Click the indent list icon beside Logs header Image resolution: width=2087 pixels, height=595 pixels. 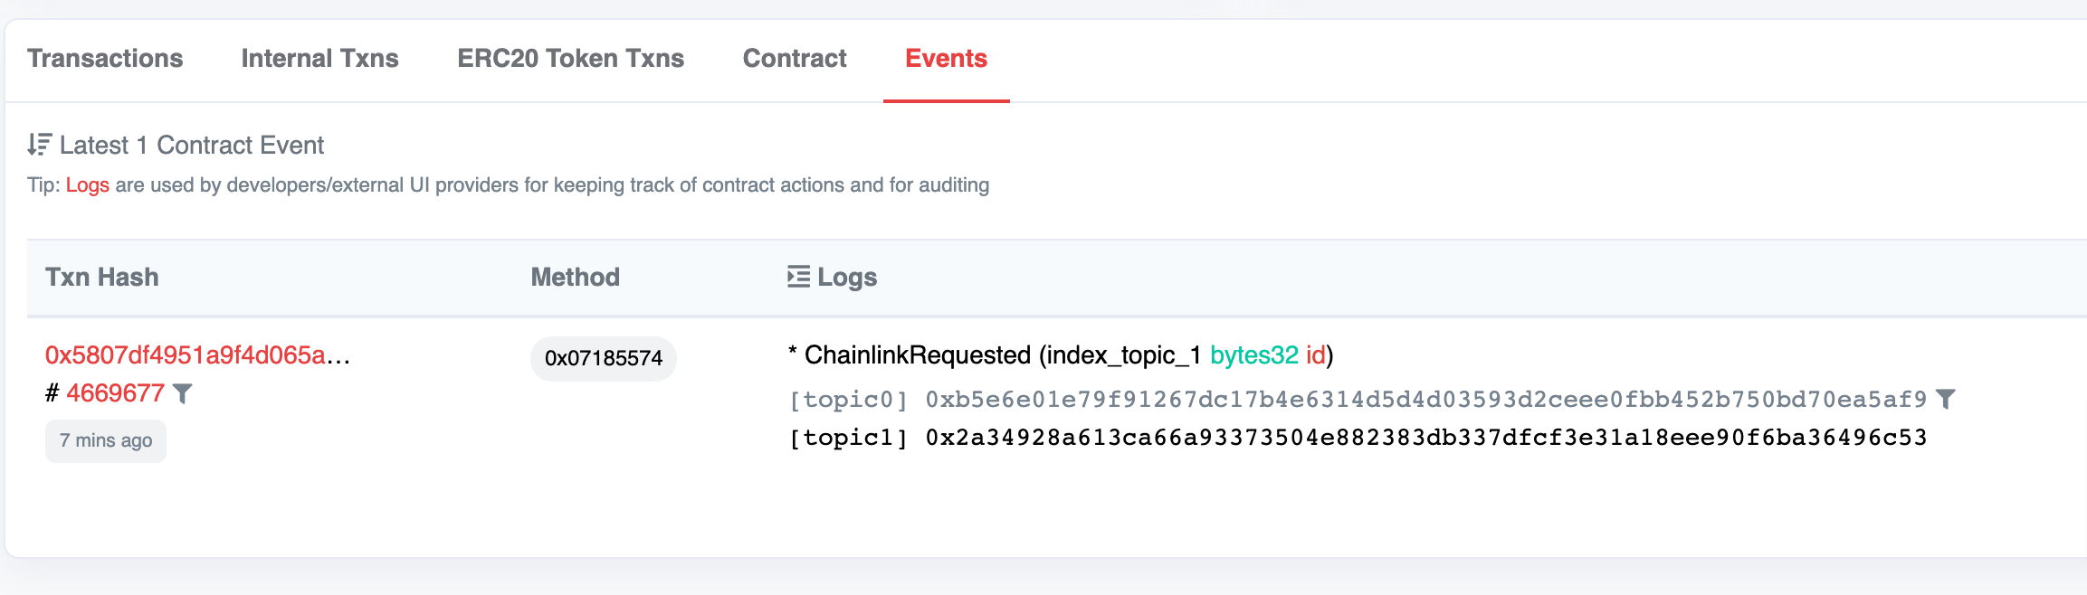[798, 277]
